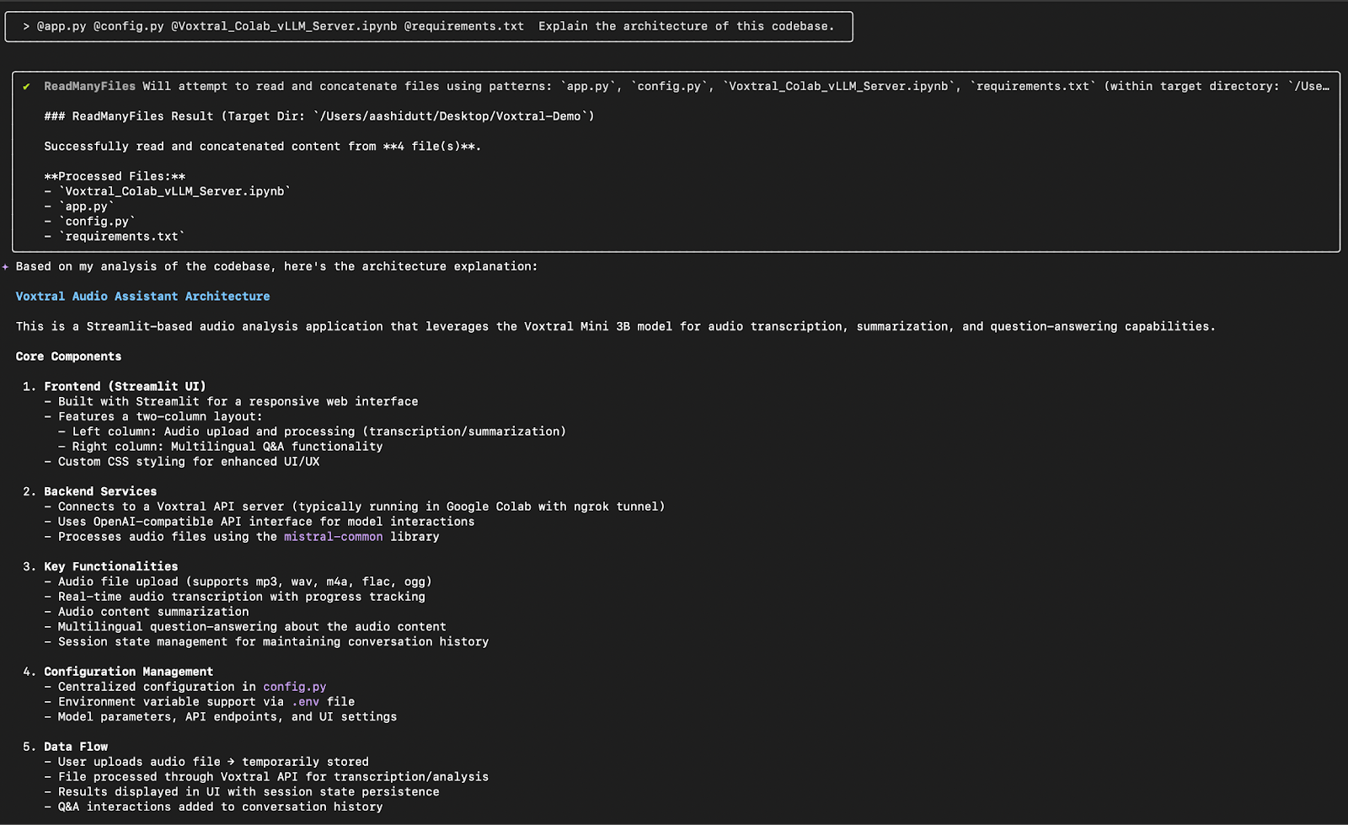1348x825 pixels.
Task: Click 'Model parameters, API endpoints, and UI settings'
Action: (x=227, y=717)
